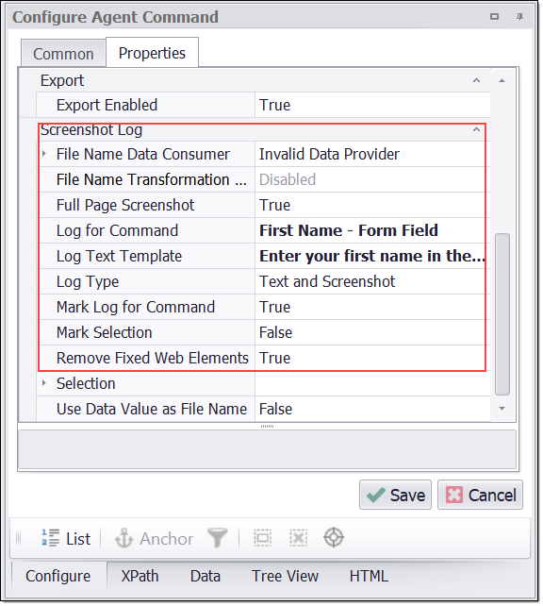Toggle Remove Fixed Web Elements value
This screenshot has width=543, height=606.
click(x=372, y=359)
